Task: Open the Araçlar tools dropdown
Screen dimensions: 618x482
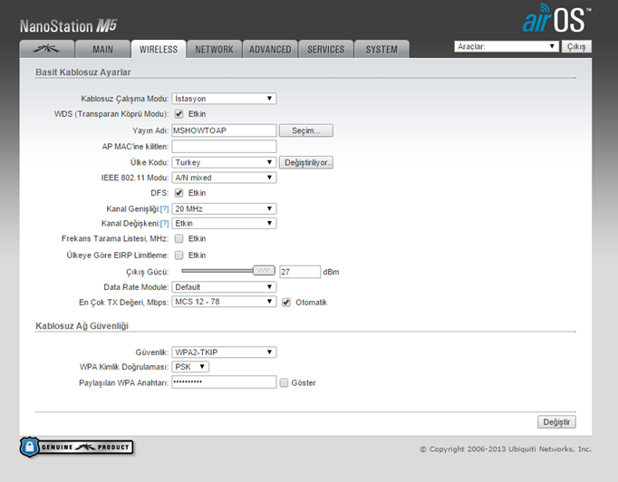Action: click(507, 46)
